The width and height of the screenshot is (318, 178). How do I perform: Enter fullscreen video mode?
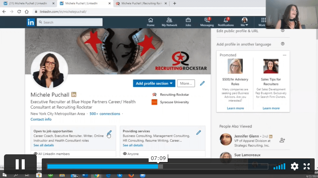click(x=307, y=166)
